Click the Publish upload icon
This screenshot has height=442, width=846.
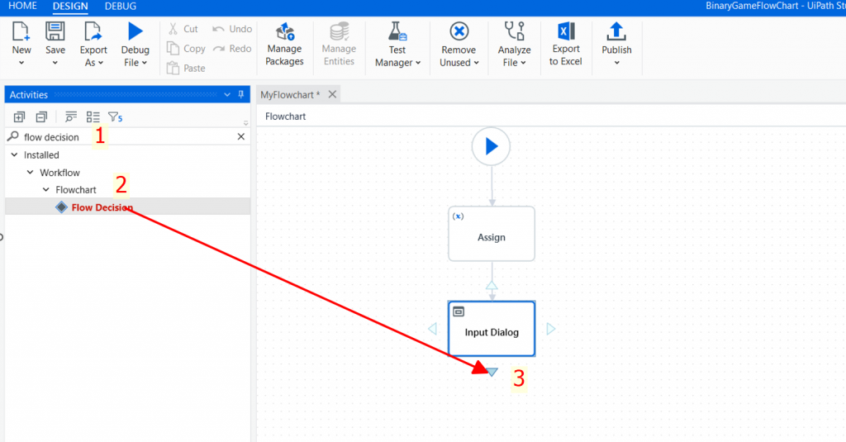[616, 31]
